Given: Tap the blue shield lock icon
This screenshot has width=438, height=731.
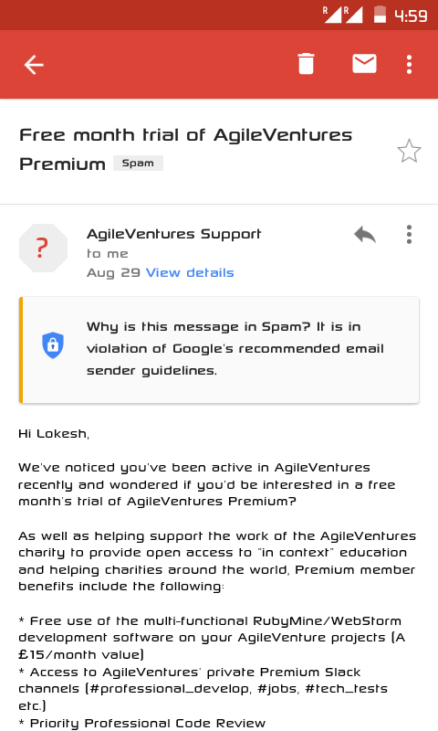Looking at the screenshot, I should (53, 345).
